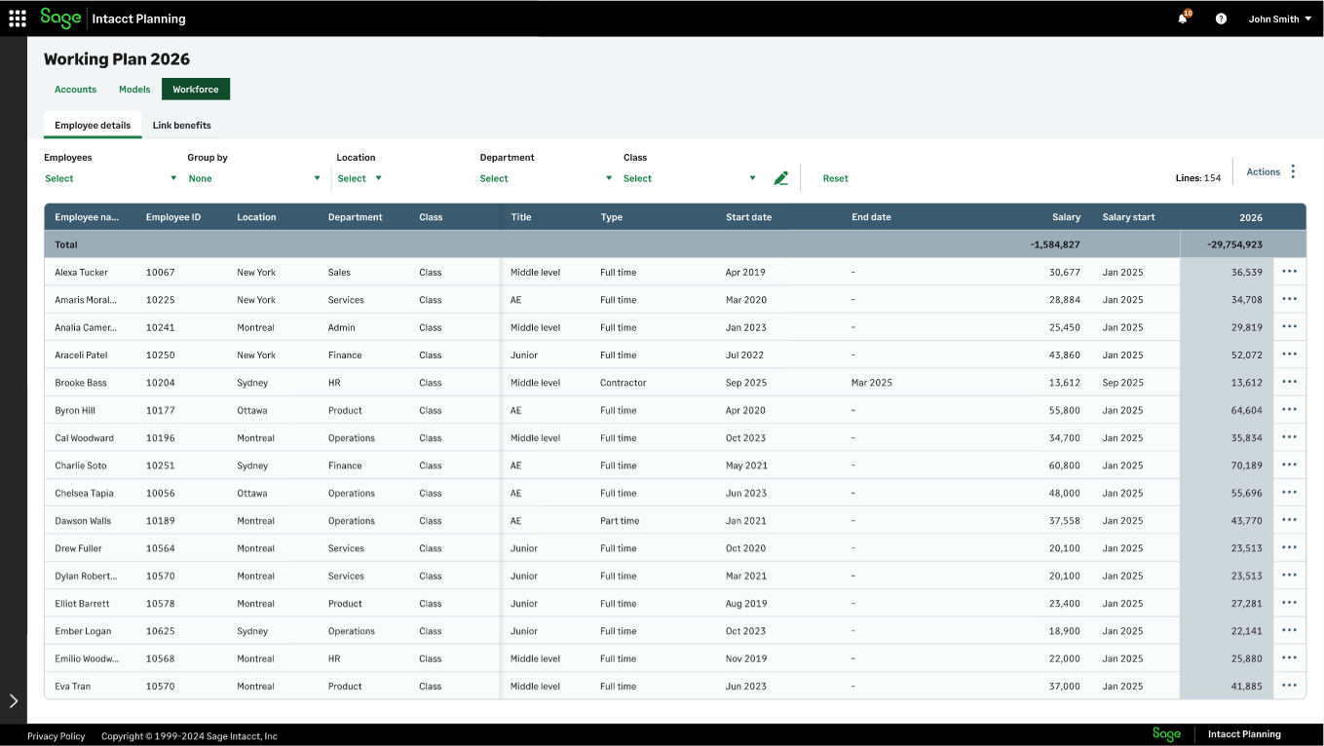Open row options for Byron Hill

pos(1290,410)
